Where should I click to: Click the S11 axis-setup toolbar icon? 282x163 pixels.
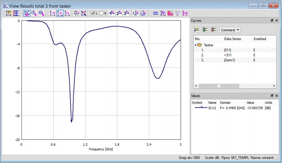(x=8, y=13)
